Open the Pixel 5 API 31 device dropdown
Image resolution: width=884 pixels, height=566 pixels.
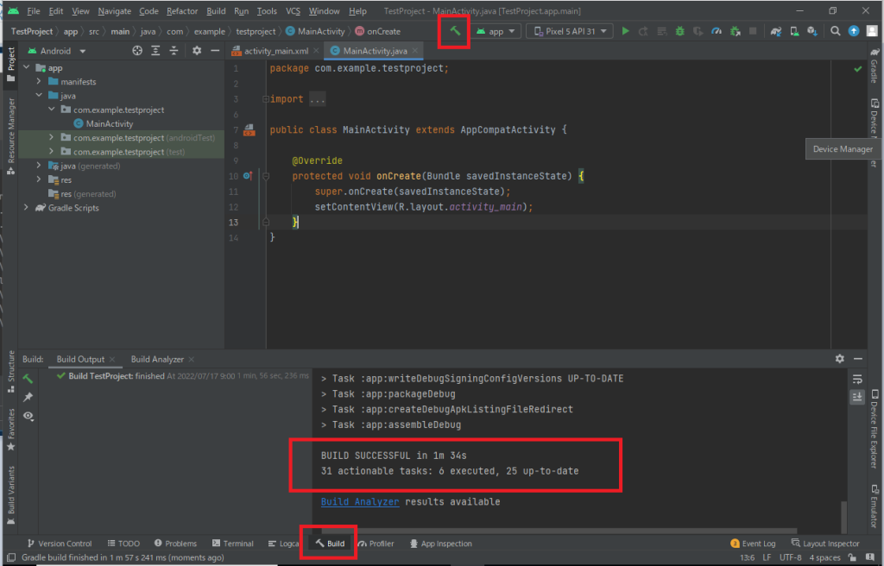(x=569, y=31)
